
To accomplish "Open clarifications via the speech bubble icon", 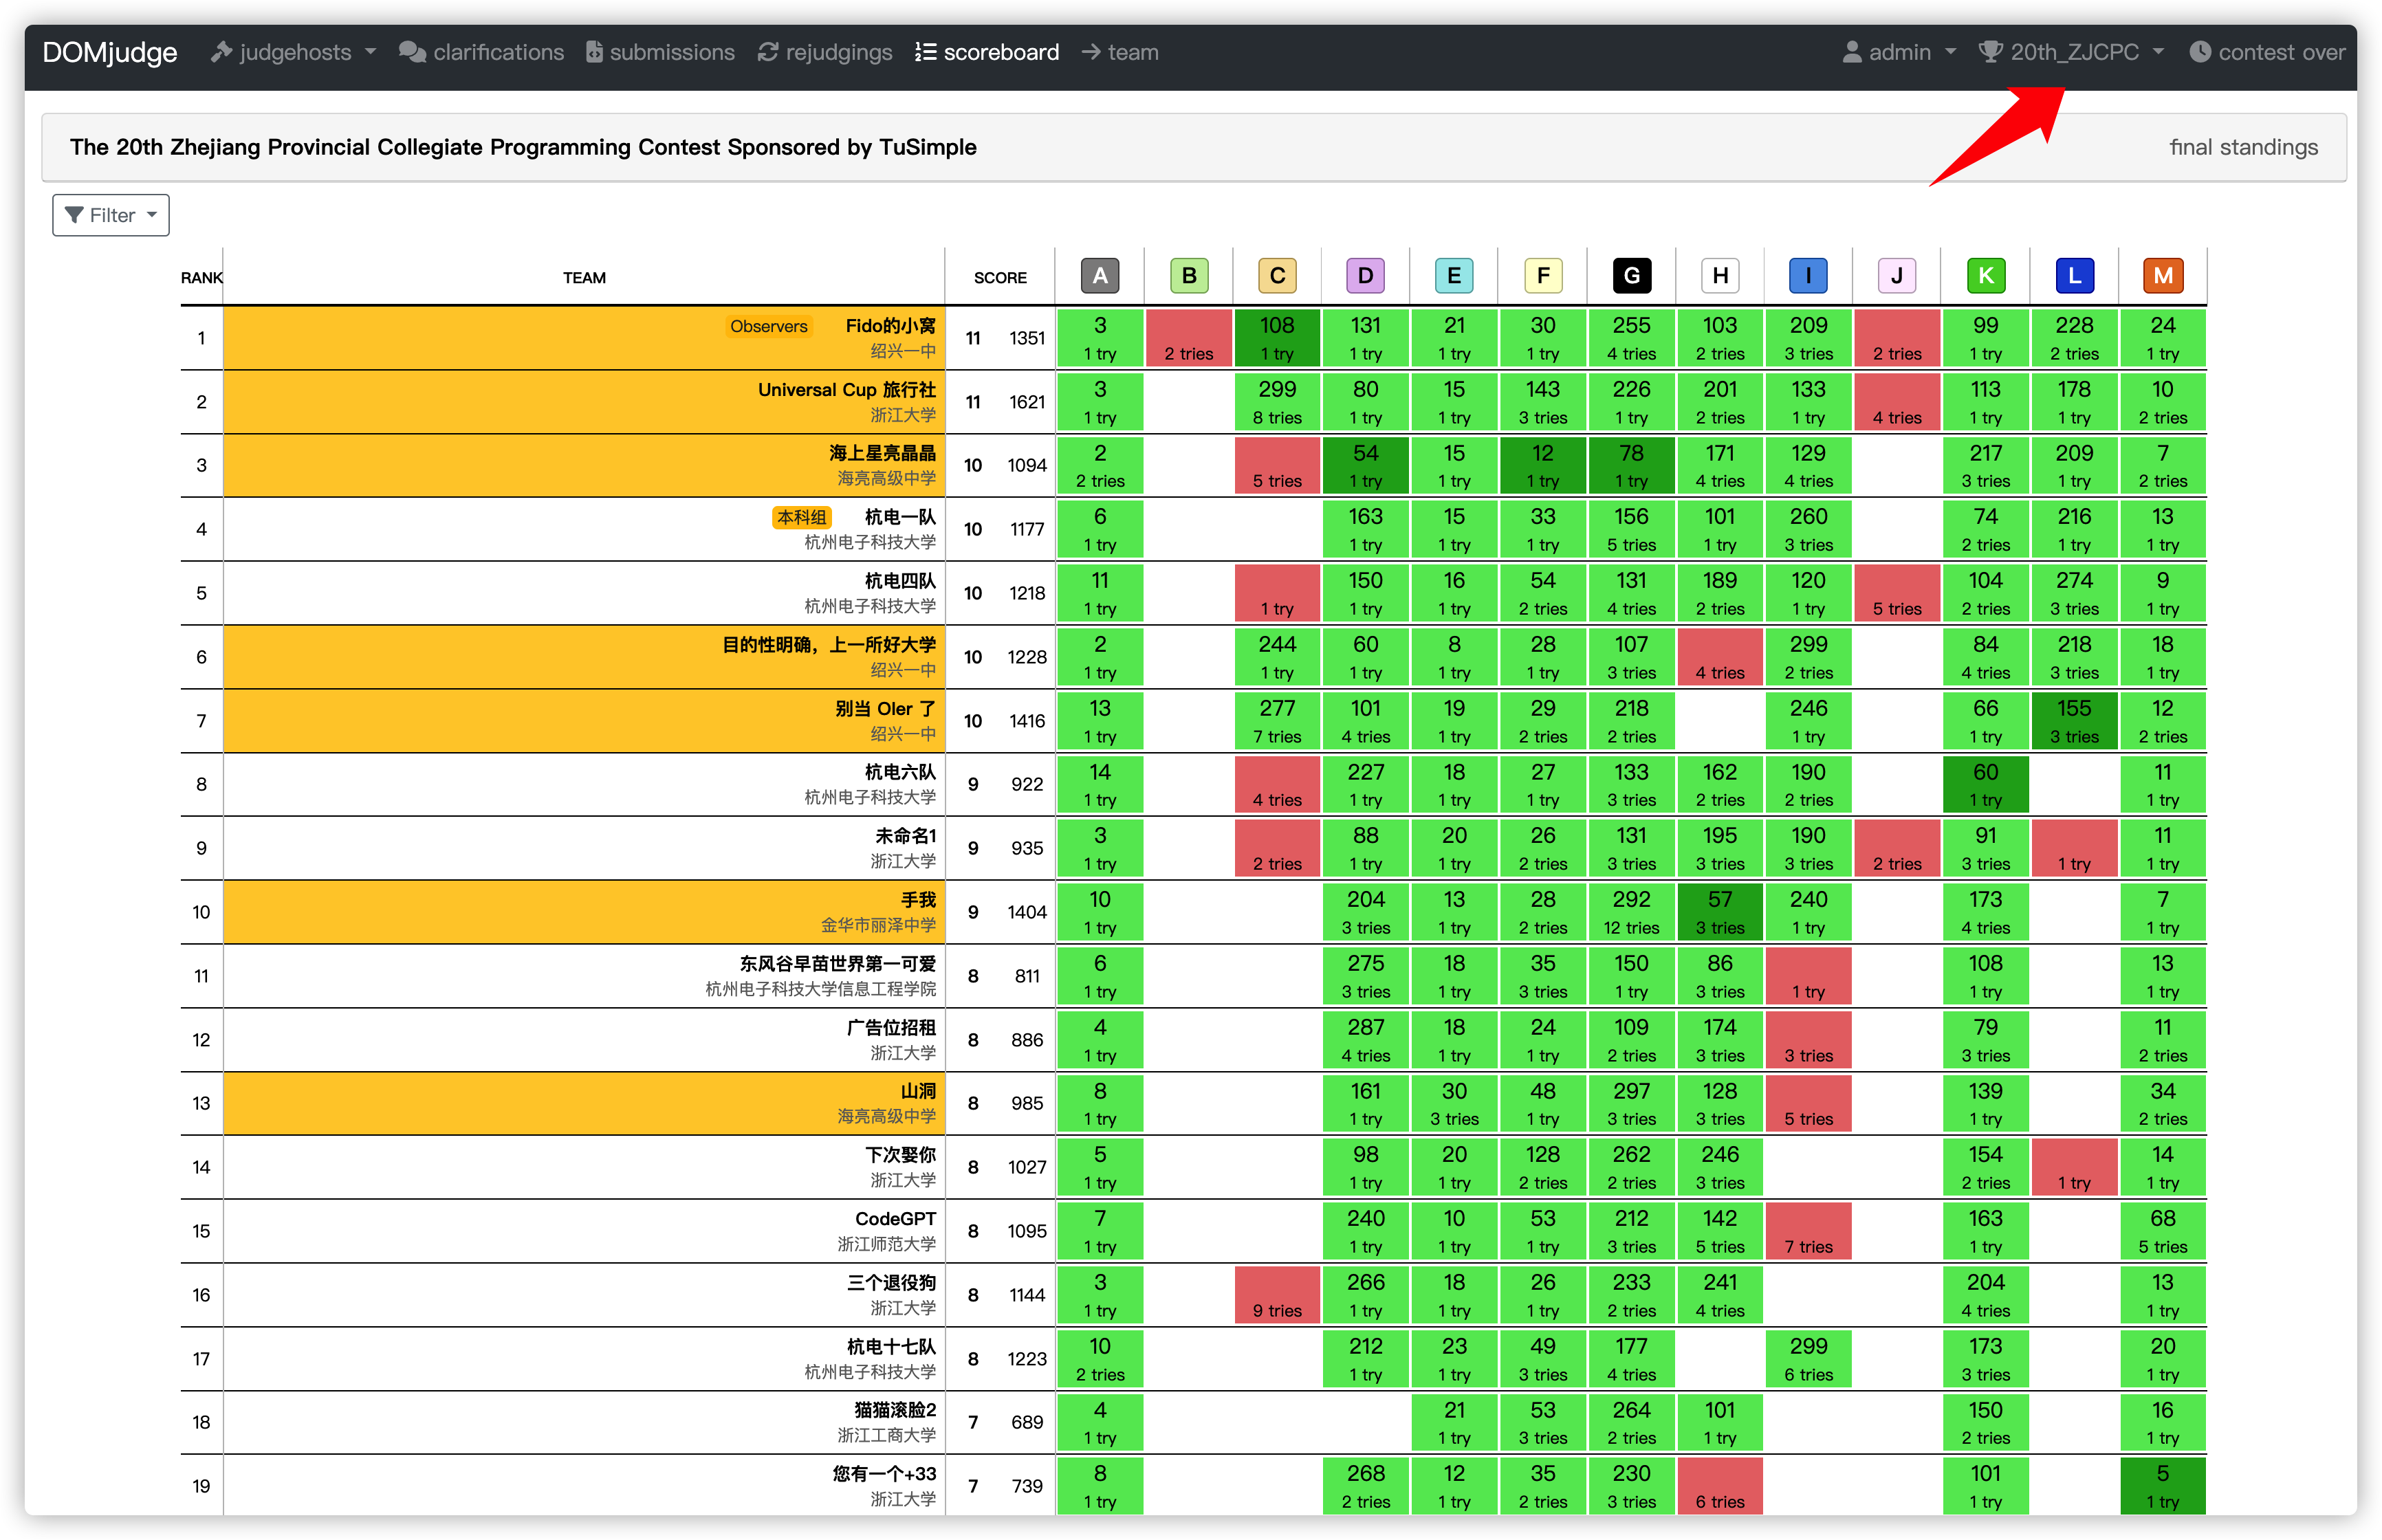I will tap(413, 51).
